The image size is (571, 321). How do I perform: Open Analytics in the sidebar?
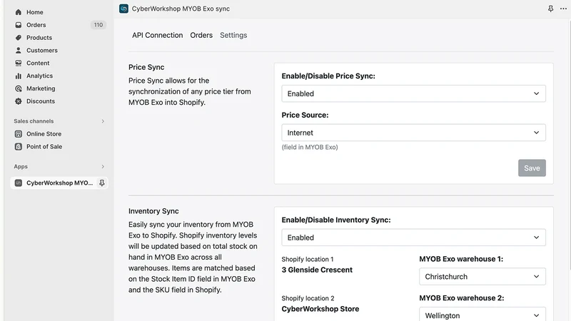(x=39, y=76)
